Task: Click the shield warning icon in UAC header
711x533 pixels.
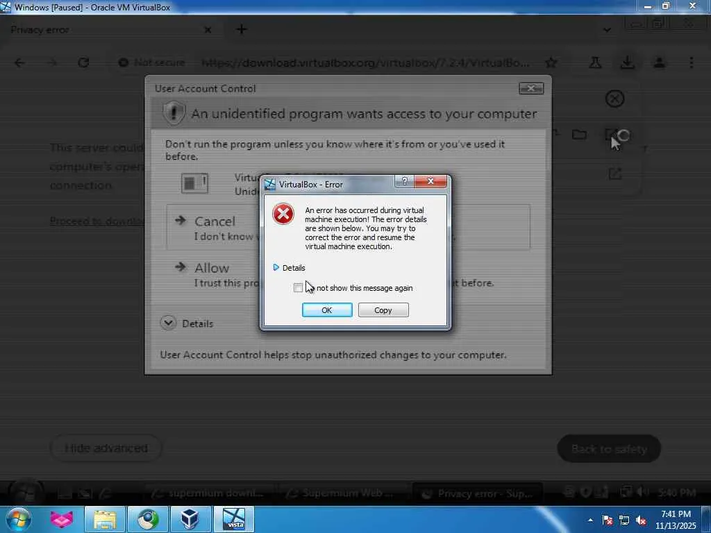Action: [174, 113]
